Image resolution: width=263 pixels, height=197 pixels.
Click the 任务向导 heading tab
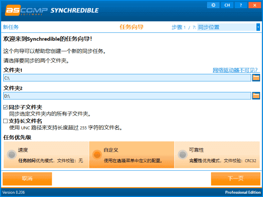pos(131,27)
